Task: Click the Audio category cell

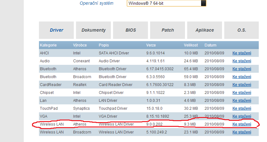Action: coord(45,61)
